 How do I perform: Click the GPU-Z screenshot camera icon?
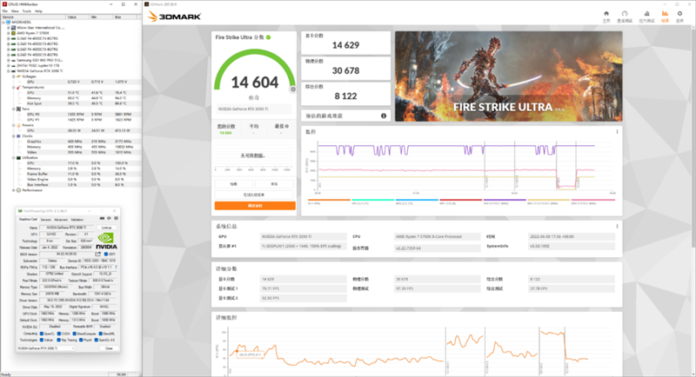coord(103,218)
